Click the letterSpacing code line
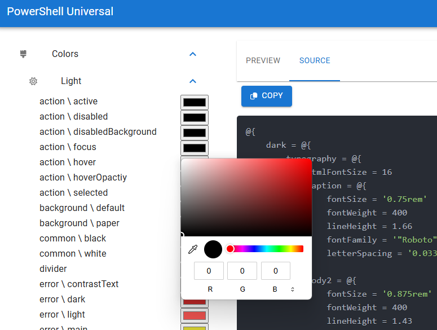 (x=382, y=253)
